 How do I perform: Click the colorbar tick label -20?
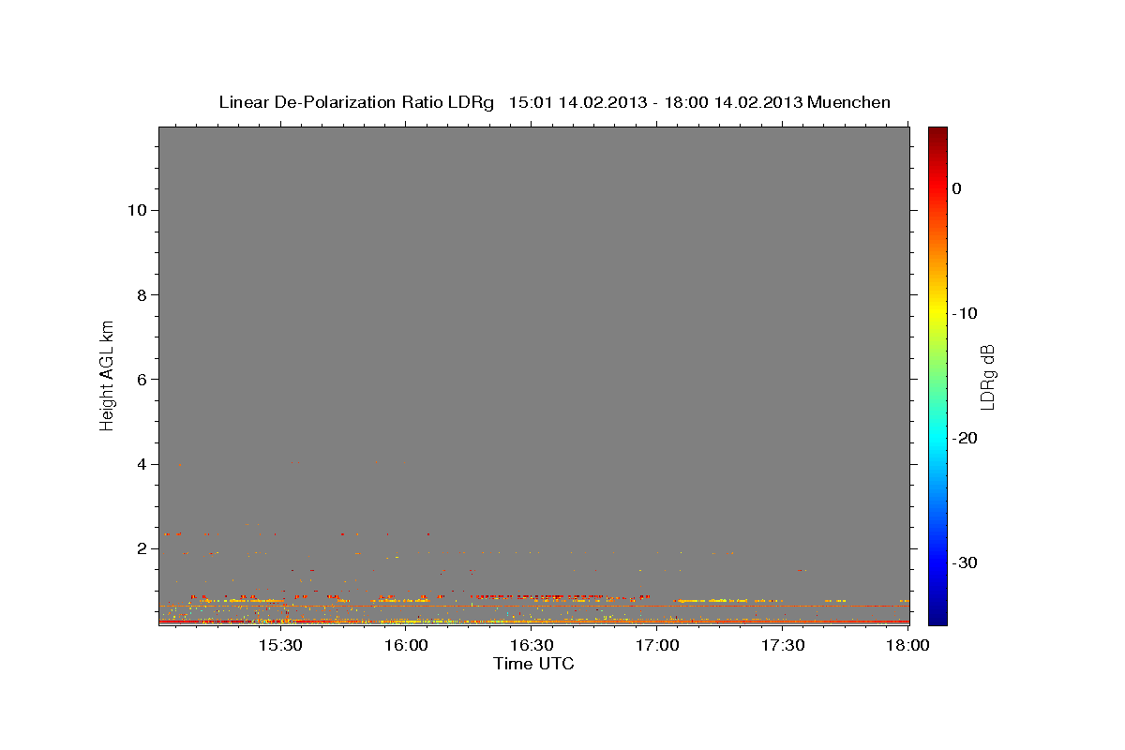click(x=966, y=438)
